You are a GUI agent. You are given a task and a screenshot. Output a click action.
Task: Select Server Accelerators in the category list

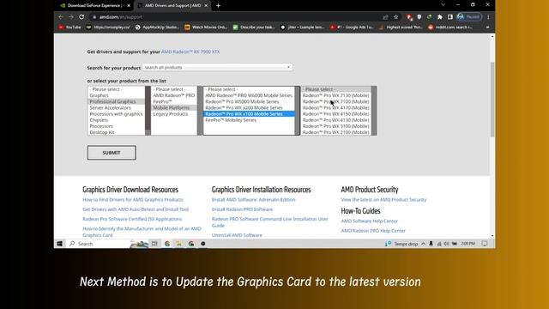[110, 107]
